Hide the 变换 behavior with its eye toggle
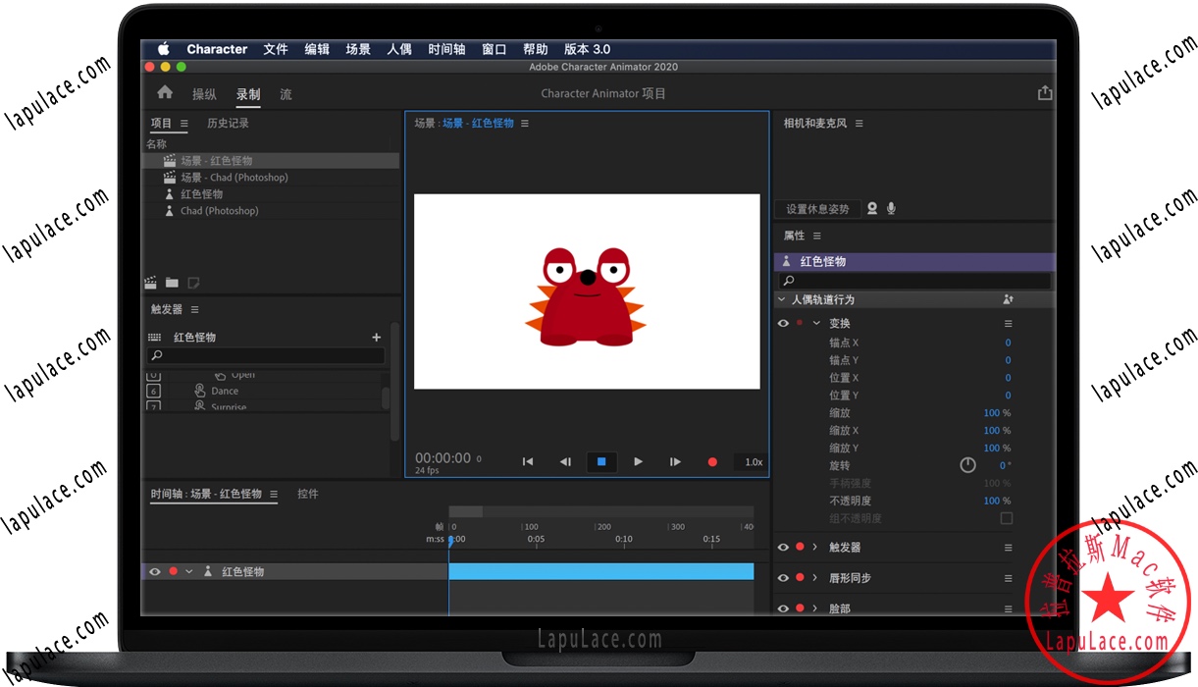The width and height of the screenshot is (1198, 687). 783,323
